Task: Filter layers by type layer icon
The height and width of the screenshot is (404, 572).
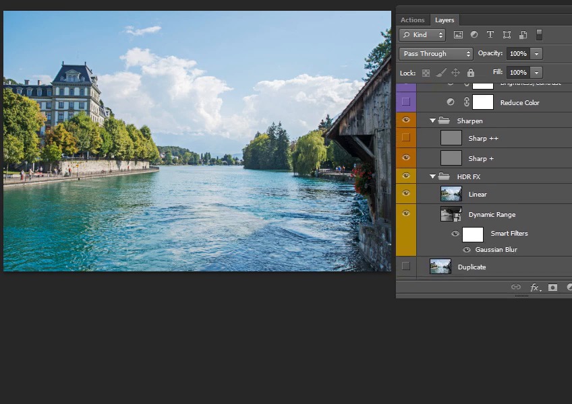Action: click(x=490, y=34)
